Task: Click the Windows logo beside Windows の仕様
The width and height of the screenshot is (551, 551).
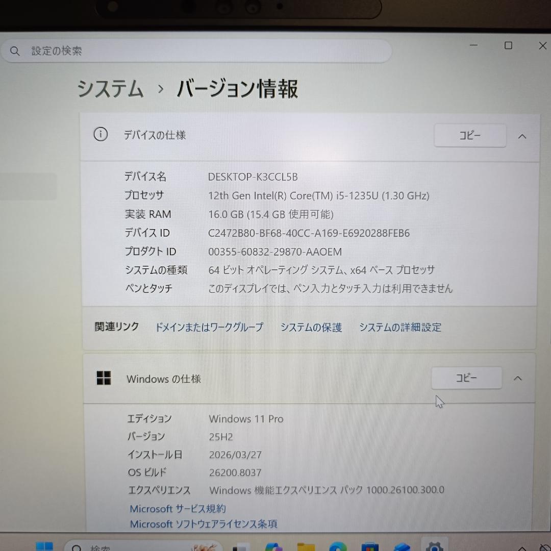Action: [x=104, y=378]
